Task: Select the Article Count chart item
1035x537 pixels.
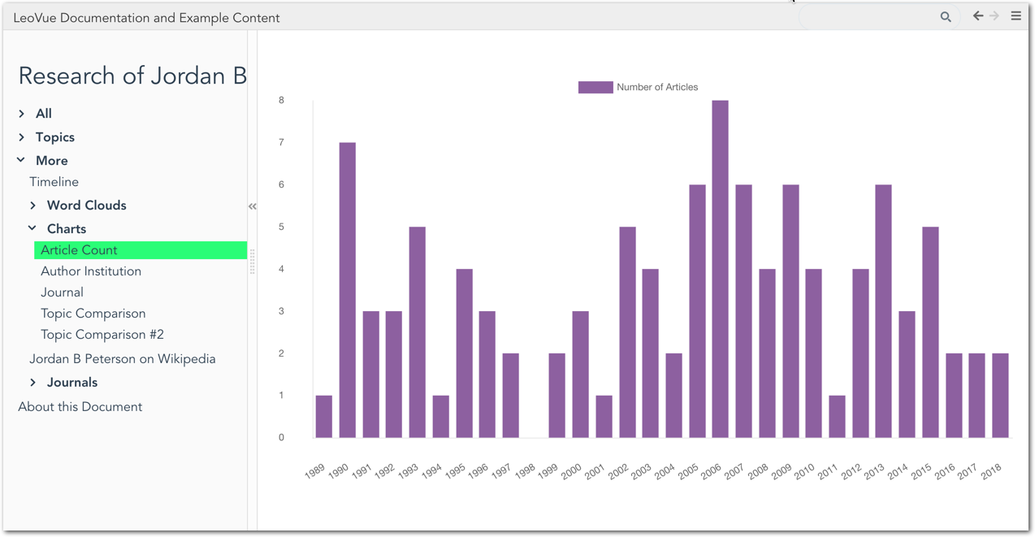Action: click(x=79, y=250)
